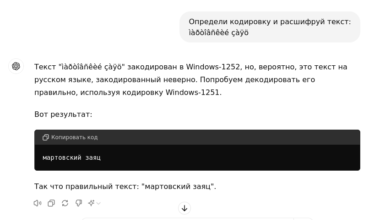Jump to bottom with the down-arrow button
Image resolution: width=380 pixels, height=220 pixels.
[x=185, y=208]
